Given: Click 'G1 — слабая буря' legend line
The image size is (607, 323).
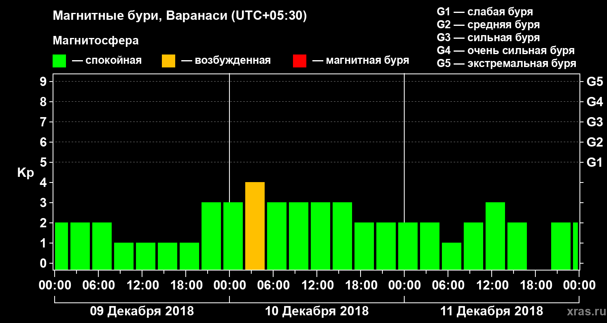Looking at the screenshot, I should [x=485, y=12].
